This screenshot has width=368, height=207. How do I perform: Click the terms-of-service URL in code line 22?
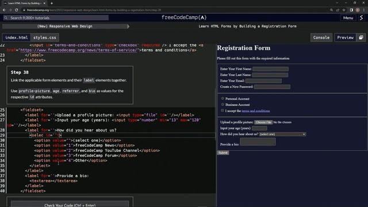78,50
